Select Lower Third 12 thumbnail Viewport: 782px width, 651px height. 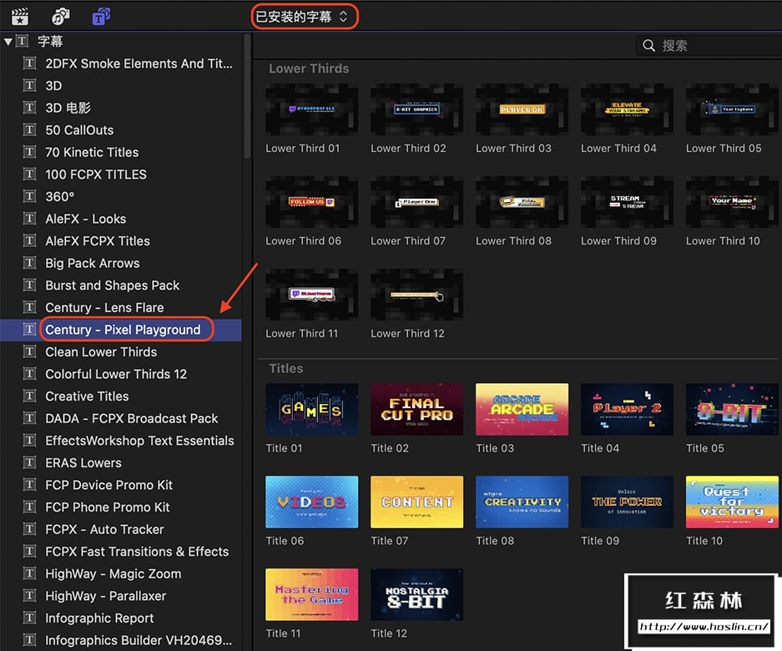[x=417, y=295]
